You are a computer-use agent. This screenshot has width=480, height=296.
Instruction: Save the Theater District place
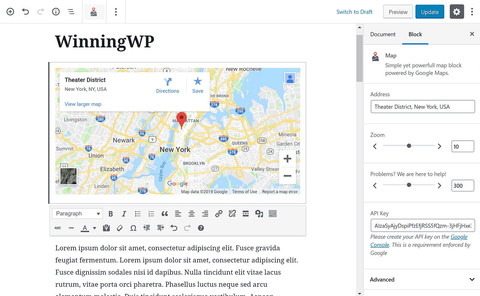pyautogui.click(x=198, y=85)
